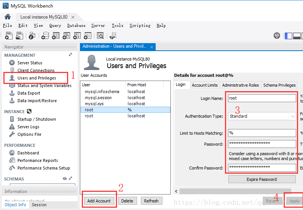
Task: Switch to the Object Info tab
Action: point(16,205)
